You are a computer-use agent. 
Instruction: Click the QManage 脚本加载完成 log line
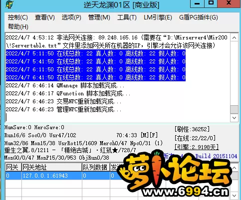click(65, 85)
